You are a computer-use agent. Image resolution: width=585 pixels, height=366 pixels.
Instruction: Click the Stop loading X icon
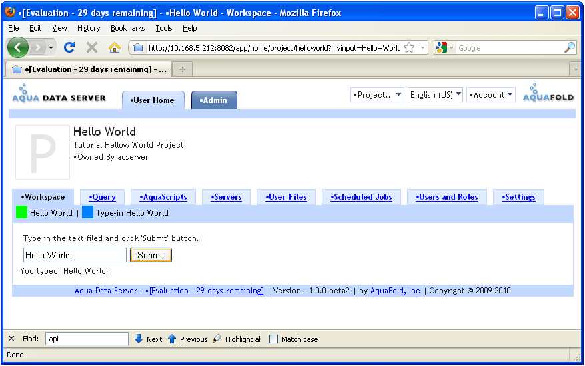tap(92, 47)
